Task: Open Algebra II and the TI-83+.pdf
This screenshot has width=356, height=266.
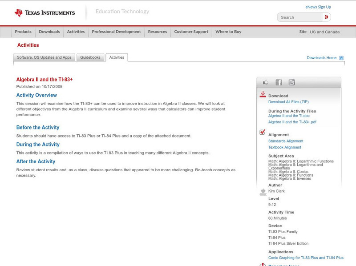Action: [x=292, y=122]
